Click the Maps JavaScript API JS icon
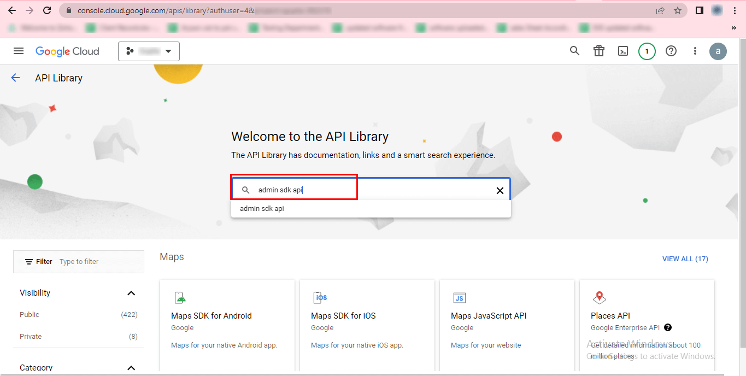 [x=460, y=298]
